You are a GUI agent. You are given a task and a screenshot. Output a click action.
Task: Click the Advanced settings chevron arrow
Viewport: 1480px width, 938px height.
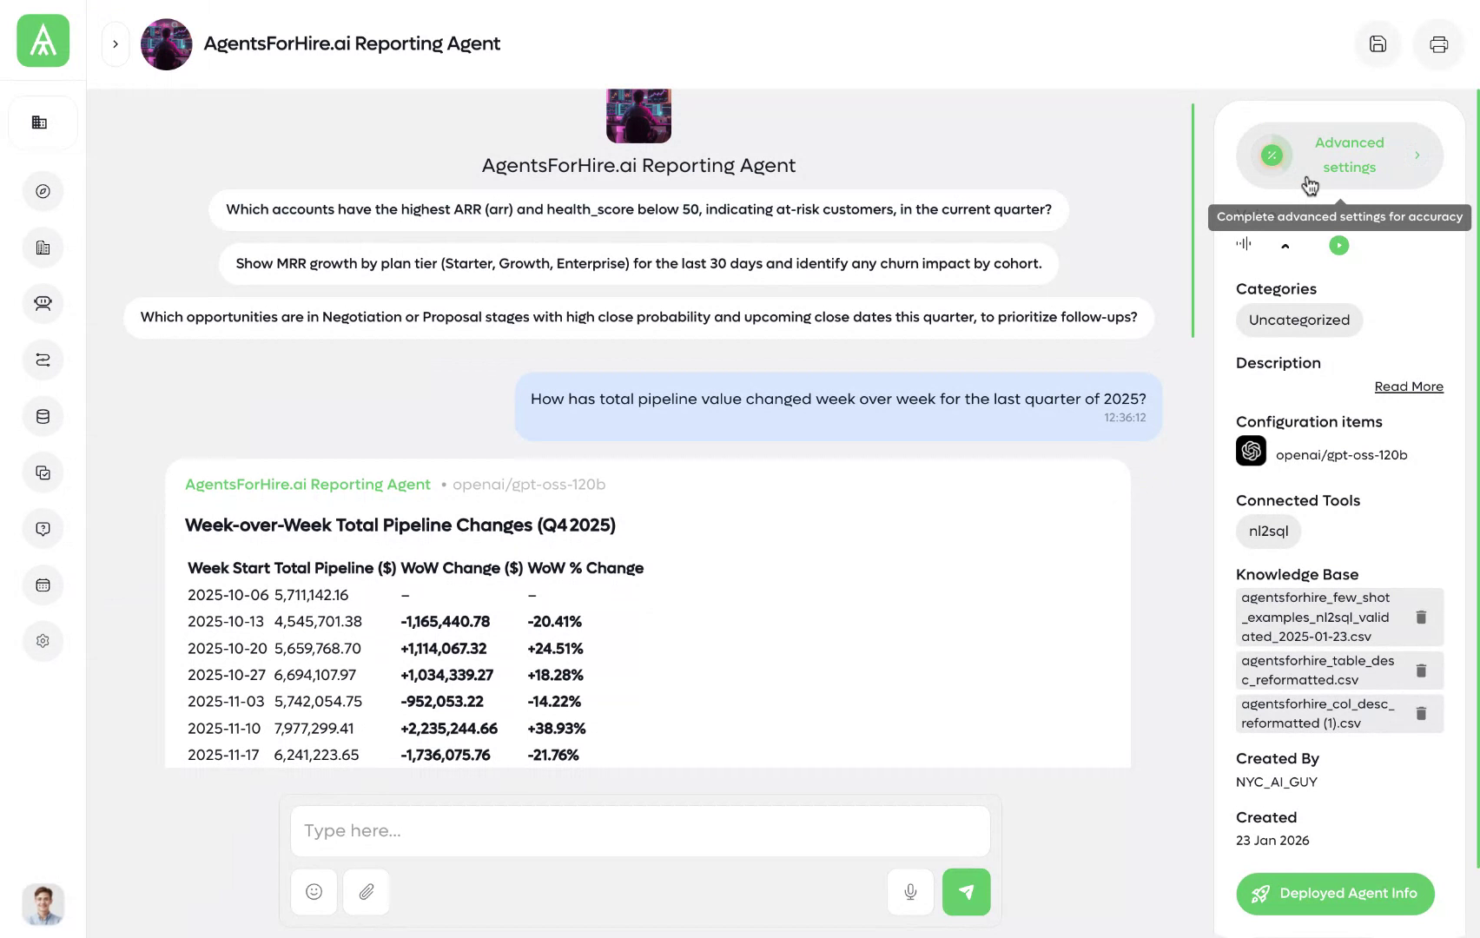click(x=1417, y=155)
